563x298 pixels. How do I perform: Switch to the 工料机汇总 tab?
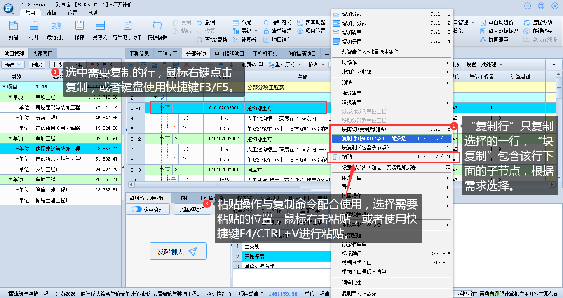pos(265,54)
